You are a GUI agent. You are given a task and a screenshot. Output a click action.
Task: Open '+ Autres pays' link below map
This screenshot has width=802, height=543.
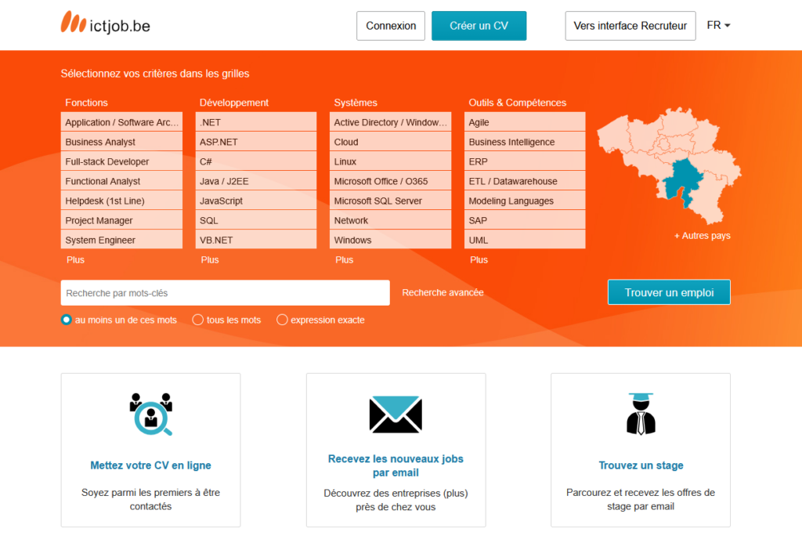702,236
